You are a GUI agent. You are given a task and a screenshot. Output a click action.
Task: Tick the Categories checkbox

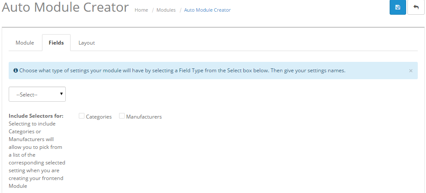point(81,116)
